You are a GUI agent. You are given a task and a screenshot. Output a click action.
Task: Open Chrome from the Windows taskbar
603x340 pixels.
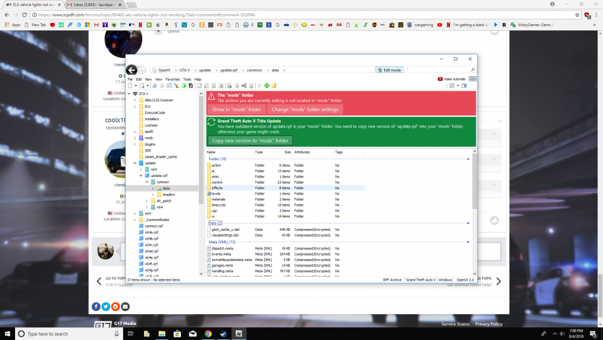point(208,333)
